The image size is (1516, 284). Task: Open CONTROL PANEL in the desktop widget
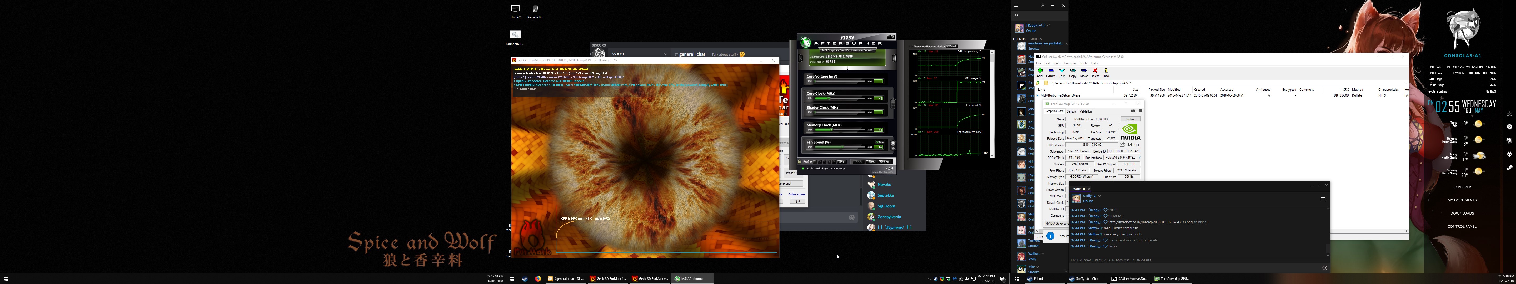click(x=1462, y=226)
